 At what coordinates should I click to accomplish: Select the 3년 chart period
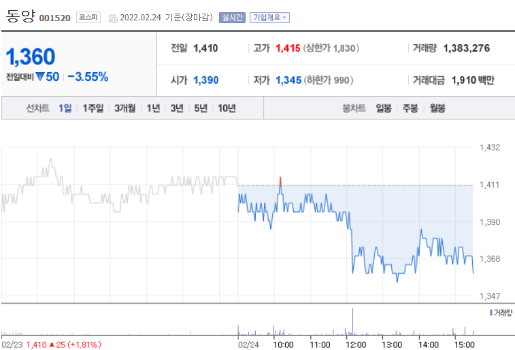click(x=177, y=108)
